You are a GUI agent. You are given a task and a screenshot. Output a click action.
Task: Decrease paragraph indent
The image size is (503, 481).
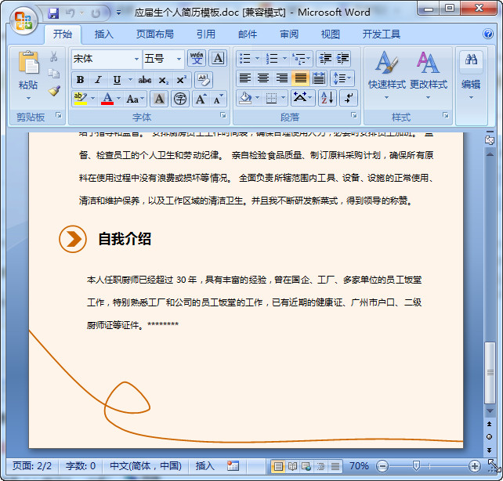click(x=325, y=59)
